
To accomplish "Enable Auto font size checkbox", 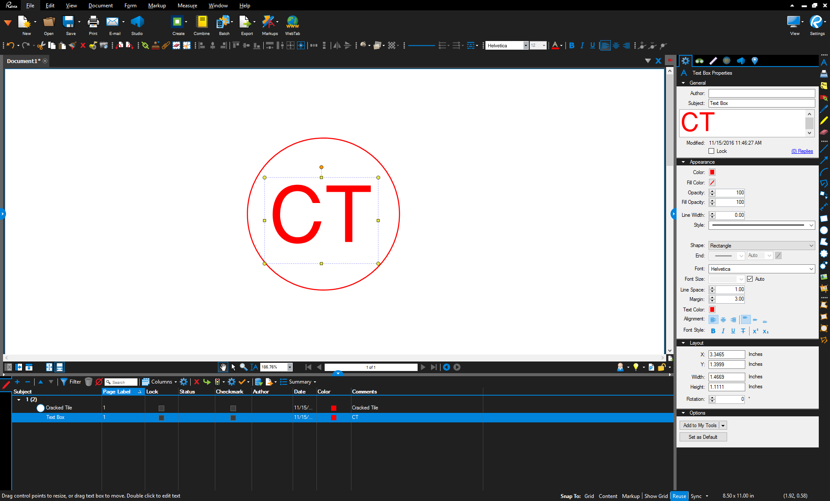I will coord(749,279).
